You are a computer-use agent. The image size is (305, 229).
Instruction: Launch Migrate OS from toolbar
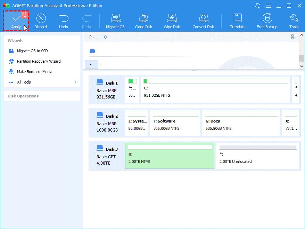click(x=115, y=21)
